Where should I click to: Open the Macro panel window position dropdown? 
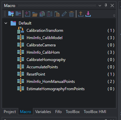pyautogui.click(x=100, y=6)
